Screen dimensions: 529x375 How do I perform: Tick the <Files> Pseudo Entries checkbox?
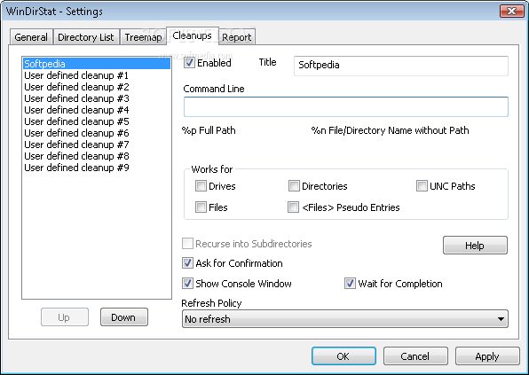coord(293,207)
